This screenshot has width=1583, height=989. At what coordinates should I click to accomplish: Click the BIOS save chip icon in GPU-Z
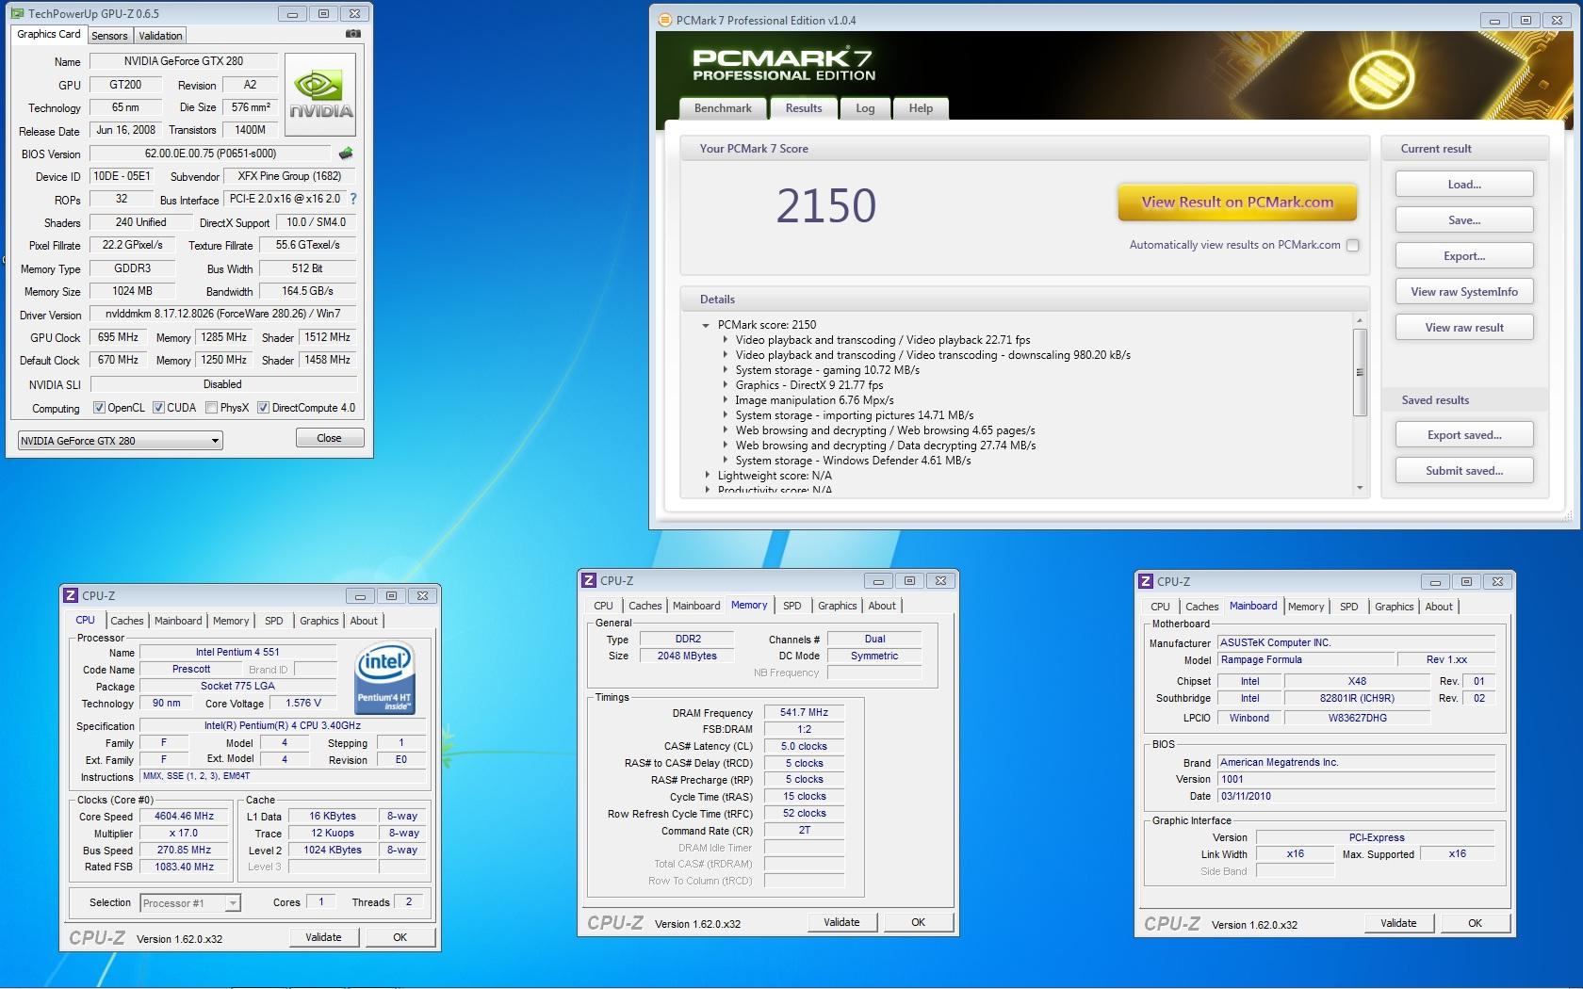(346, 153)
